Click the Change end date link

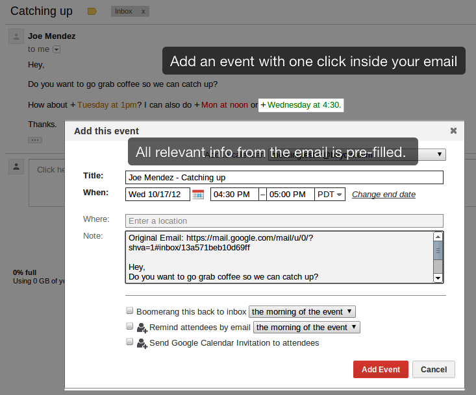384,195
